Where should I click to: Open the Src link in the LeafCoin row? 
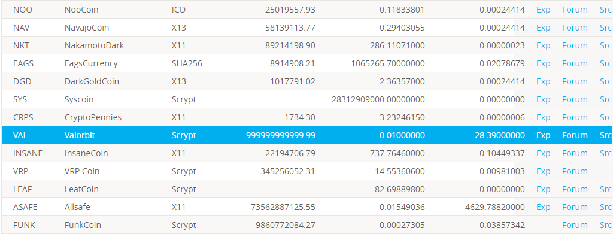click(x=606, y=190)
